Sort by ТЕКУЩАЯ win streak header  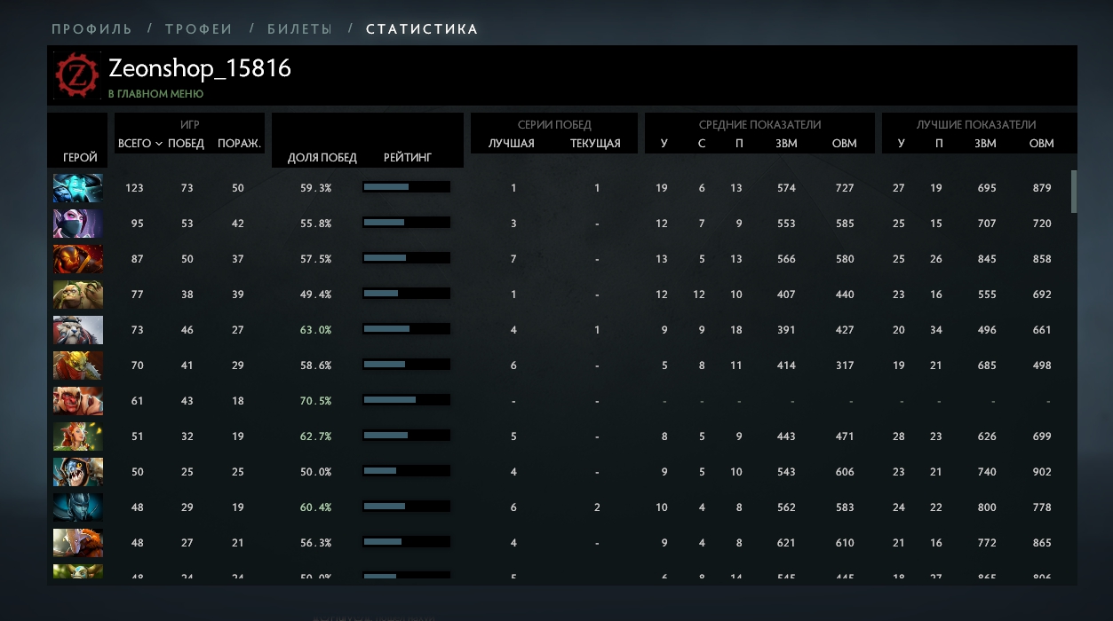[595, 144]
